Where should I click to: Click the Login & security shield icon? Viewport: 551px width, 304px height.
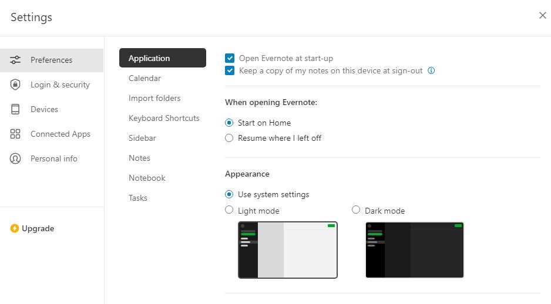pyautogui.click(x=15, y=85)
